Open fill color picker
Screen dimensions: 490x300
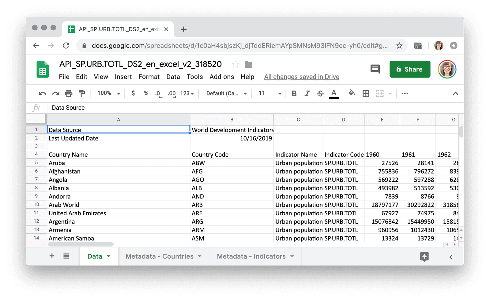click(x=352, y=93)
